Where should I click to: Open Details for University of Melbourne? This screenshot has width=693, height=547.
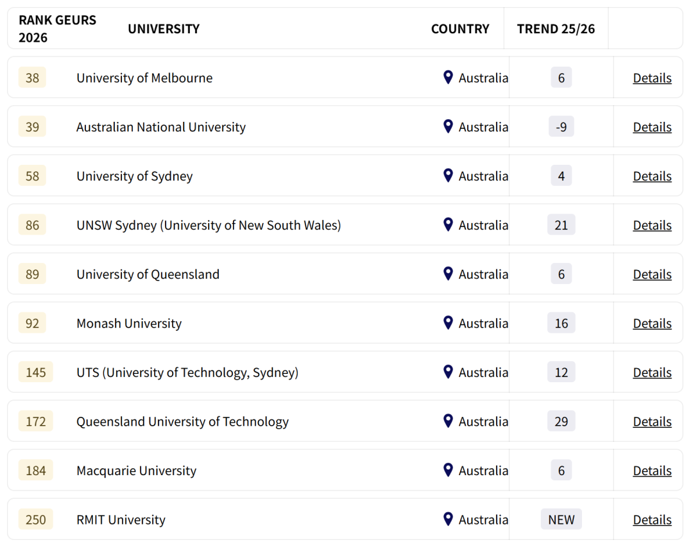point(652,78)
